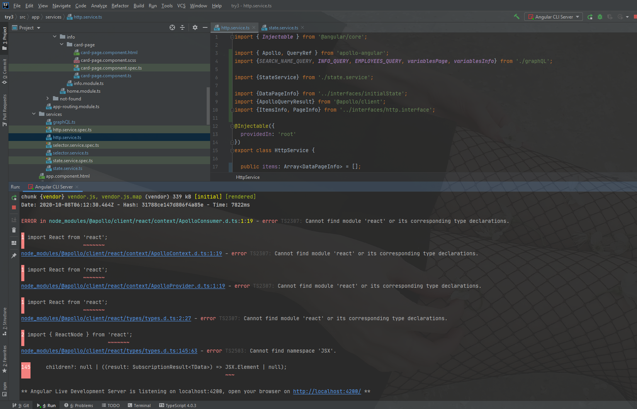
Task: Open the Git tool window button
Action: (x=20, y=405)
